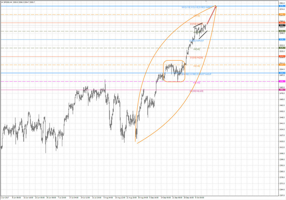Click the black 2555.7 current price tag

point(282,25)
